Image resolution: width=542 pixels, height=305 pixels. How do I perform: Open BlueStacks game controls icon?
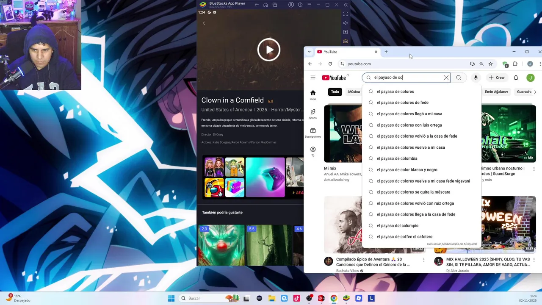tap(346, 41)
